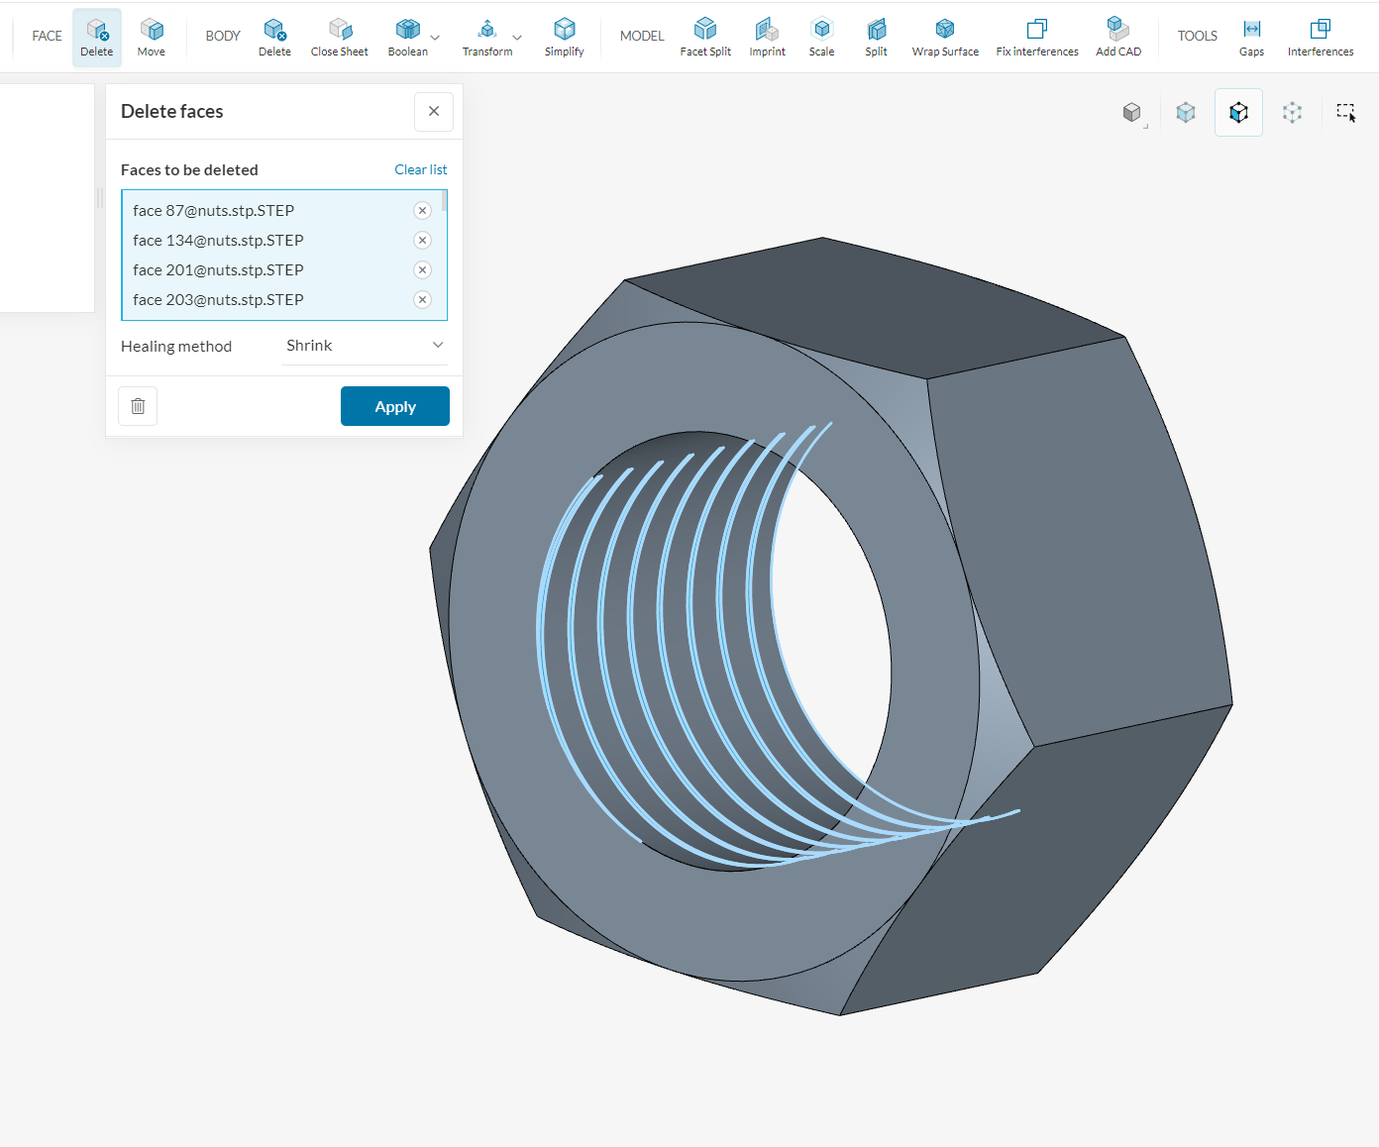This screenshot has width=1379, height=1147.
Task: Launch the Wrap Surface tool
Action: click(x=944, y=37)
